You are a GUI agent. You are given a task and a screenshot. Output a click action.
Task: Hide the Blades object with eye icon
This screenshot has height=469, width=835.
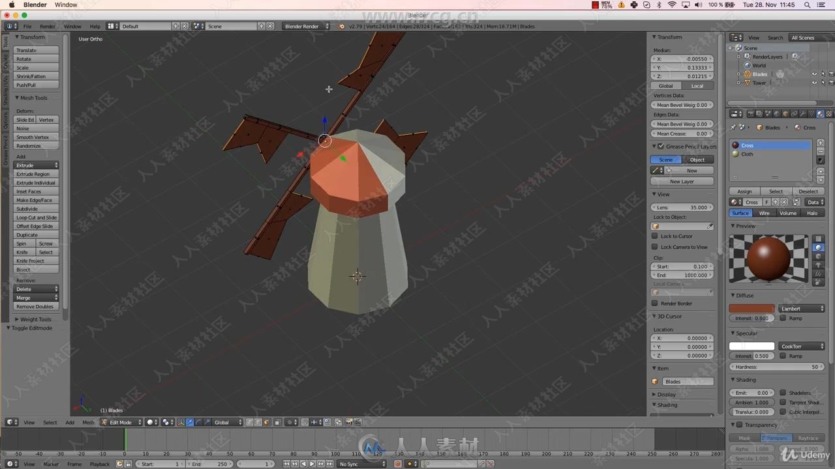[814, 74]
